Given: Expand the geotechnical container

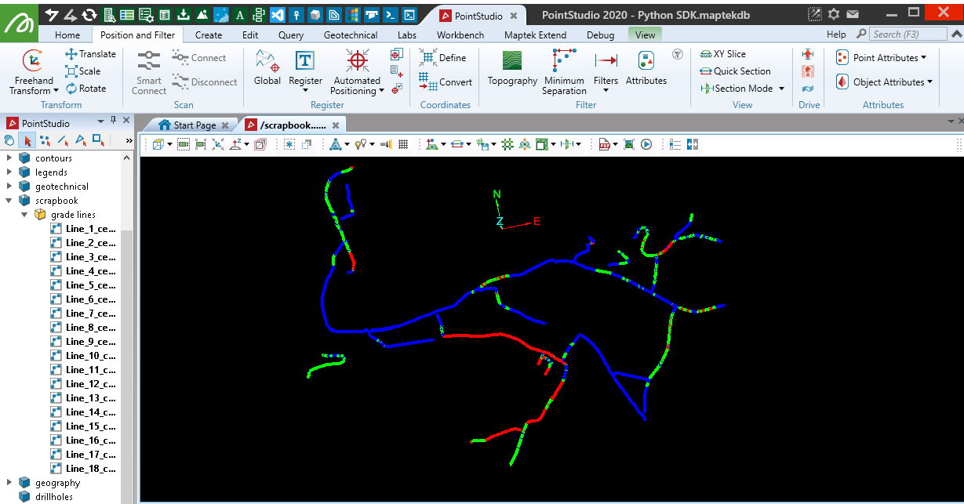Looking at the screenshot, I should click(9, 187).
